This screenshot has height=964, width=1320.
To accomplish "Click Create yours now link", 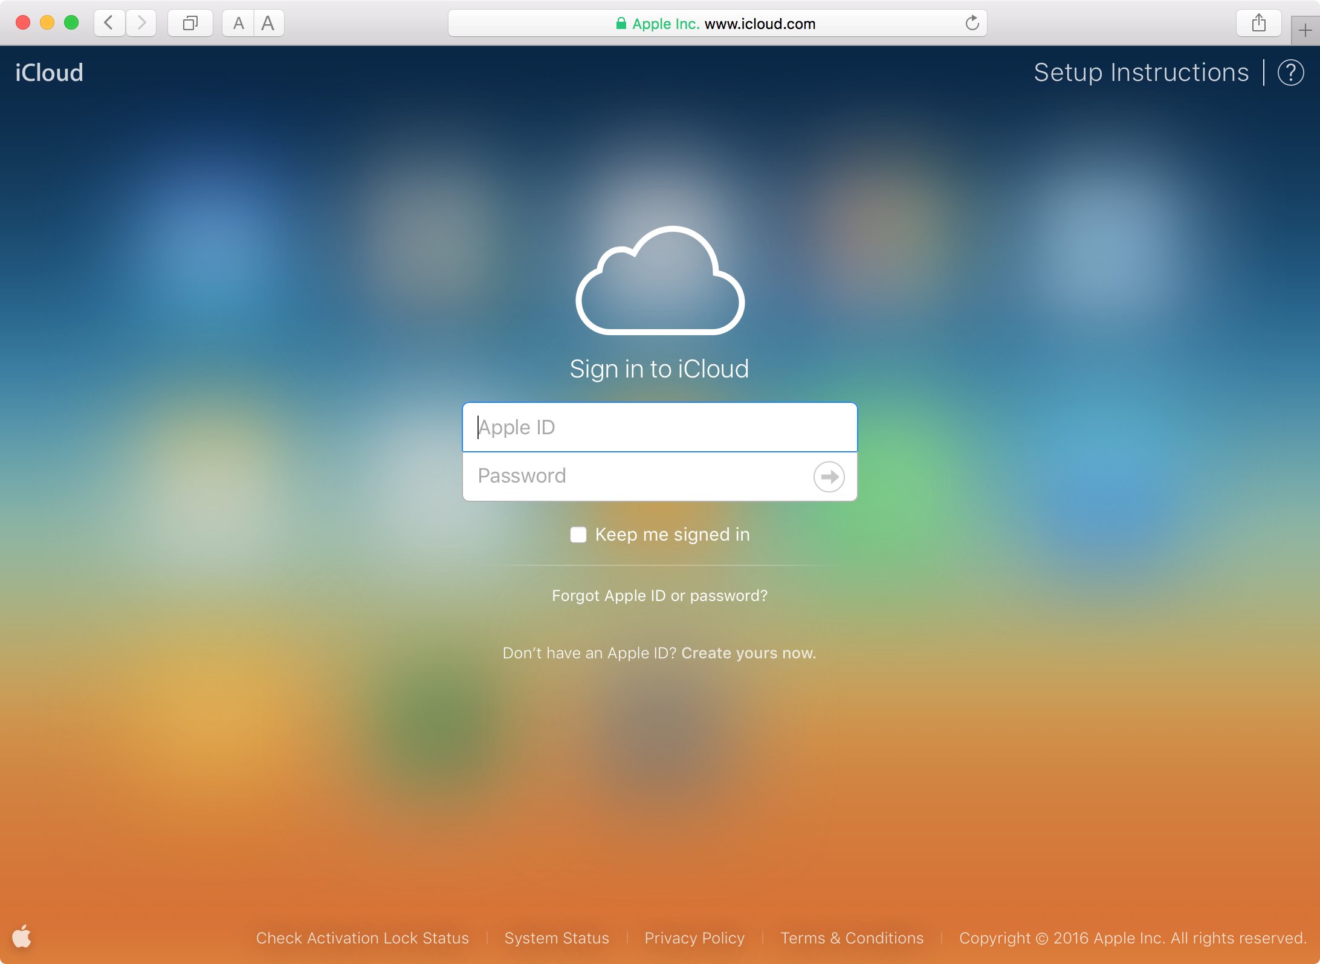I will (x=749, y=653).
